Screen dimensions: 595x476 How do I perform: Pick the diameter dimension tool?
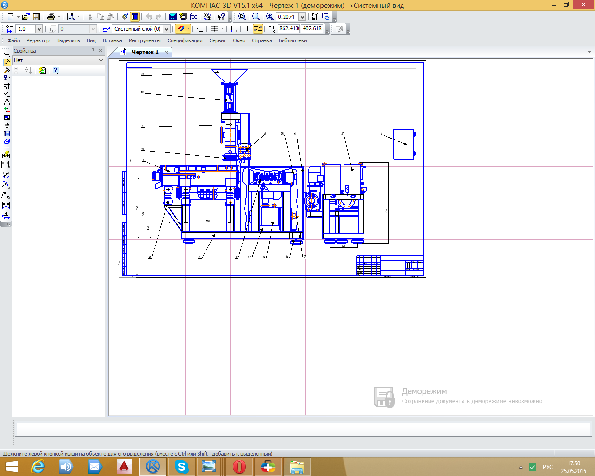pyautogui.click(x=6, y=175)
